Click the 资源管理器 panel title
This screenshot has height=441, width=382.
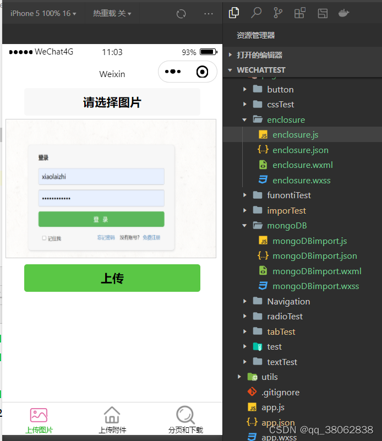pos(255,35)
